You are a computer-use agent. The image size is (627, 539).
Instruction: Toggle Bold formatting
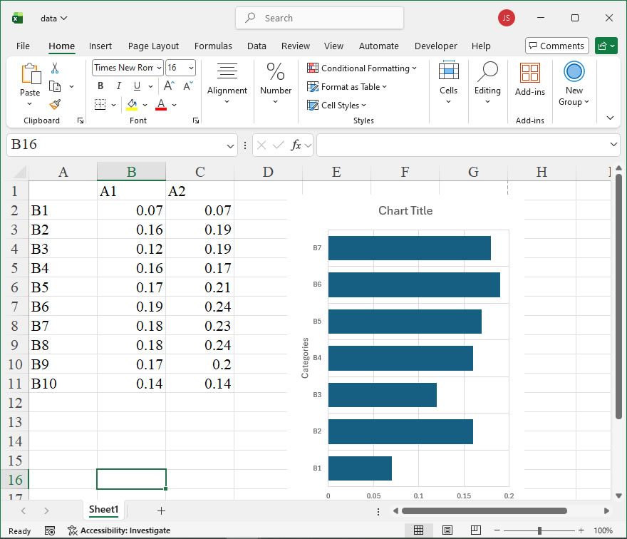[100, 86]
